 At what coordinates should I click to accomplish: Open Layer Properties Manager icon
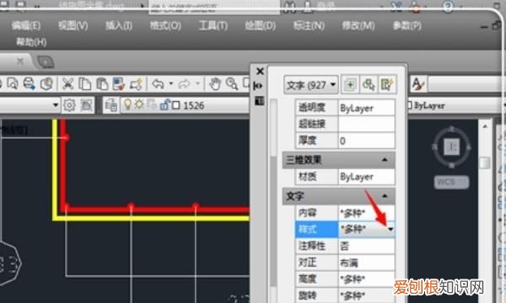pos(111,105)
